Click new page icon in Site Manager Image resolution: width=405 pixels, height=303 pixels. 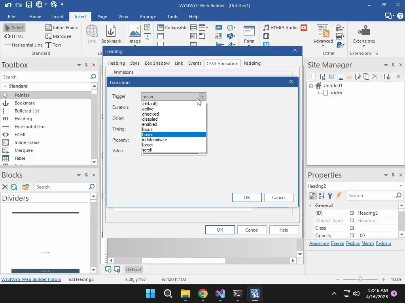click(x=314, y=77)
